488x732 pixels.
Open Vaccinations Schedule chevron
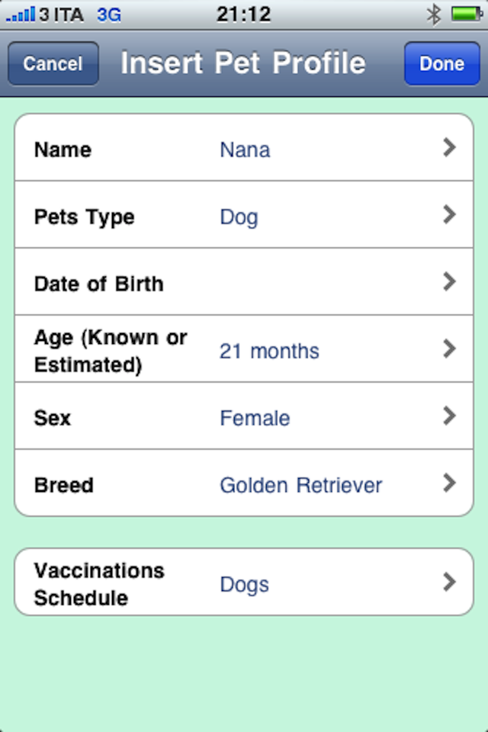pyautogui.click(x=449, y=583)
